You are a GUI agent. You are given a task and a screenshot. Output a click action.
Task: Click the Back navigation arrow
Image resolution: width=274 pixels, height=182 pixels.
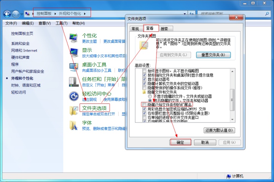pos(7,14)
